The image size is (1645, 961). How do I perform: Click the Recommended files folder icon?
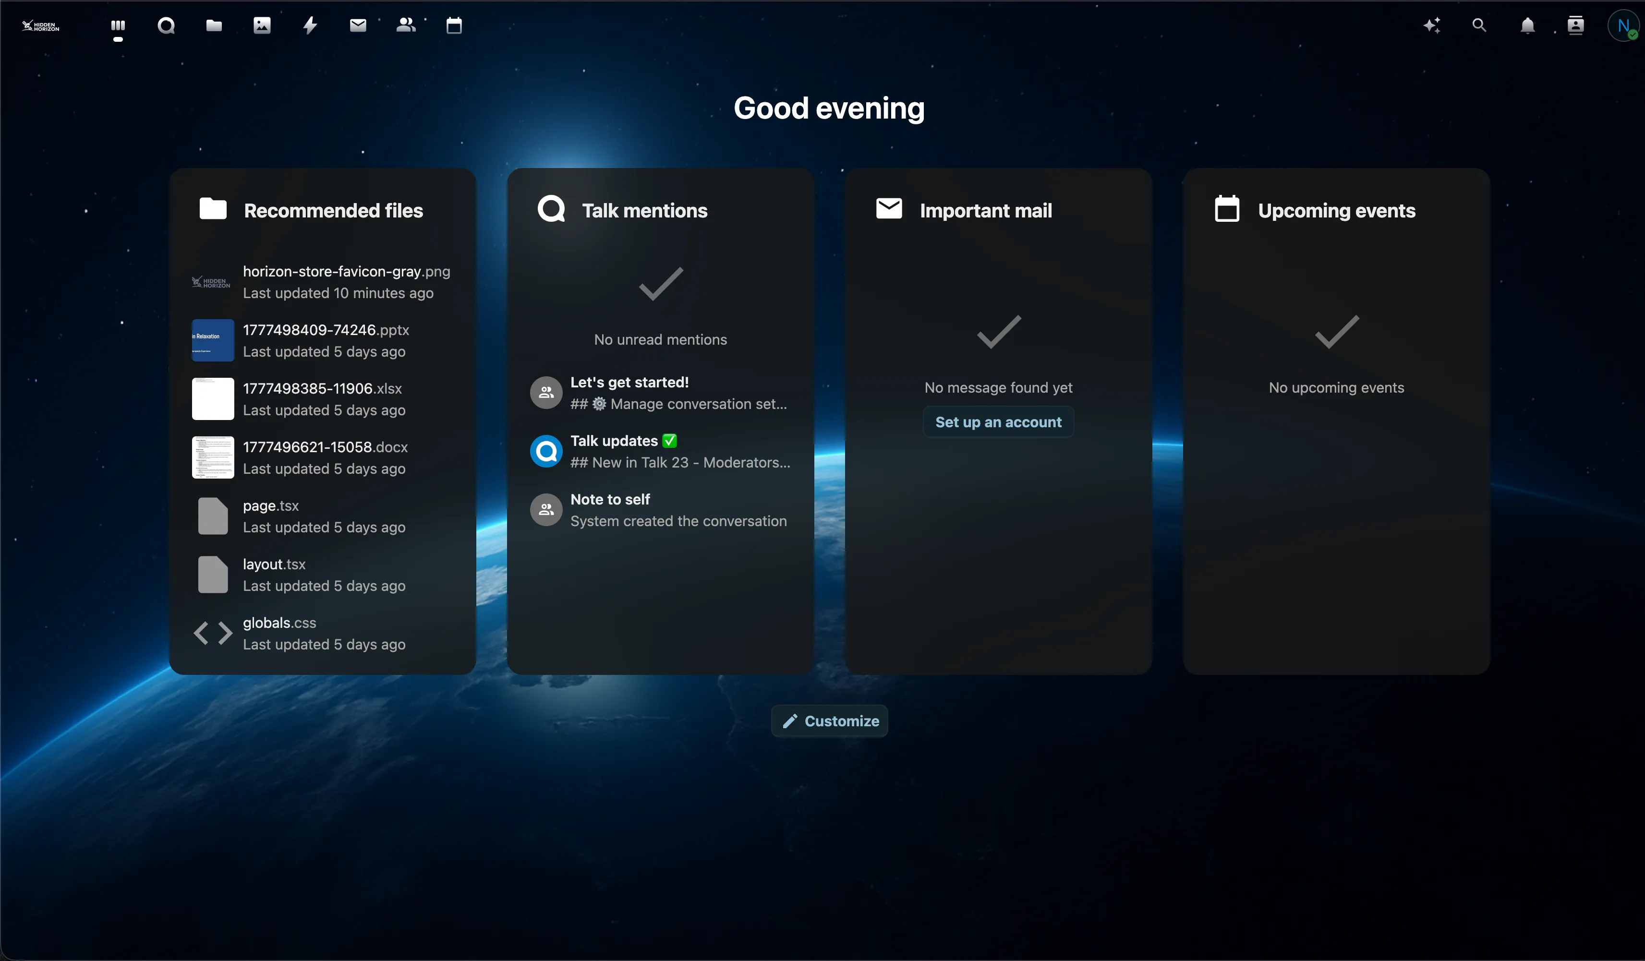[213, 209]
